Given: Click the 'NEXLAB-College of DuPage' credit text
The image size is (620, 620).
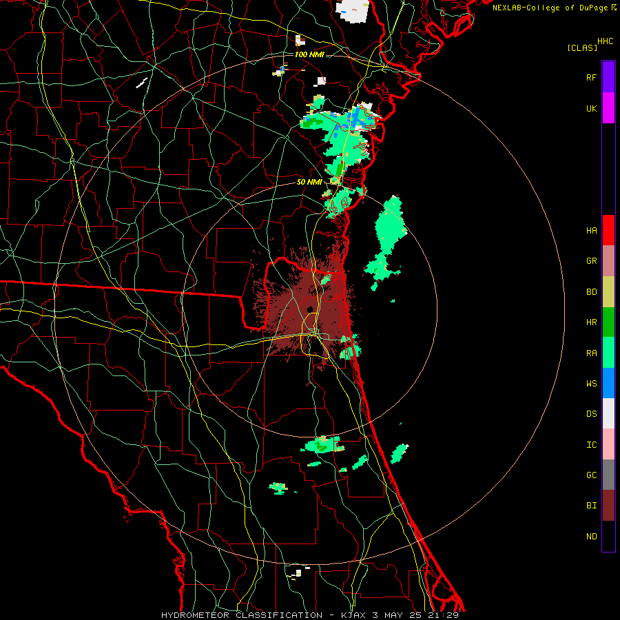Looking at the screenshot, I should [x=550, y=8].
